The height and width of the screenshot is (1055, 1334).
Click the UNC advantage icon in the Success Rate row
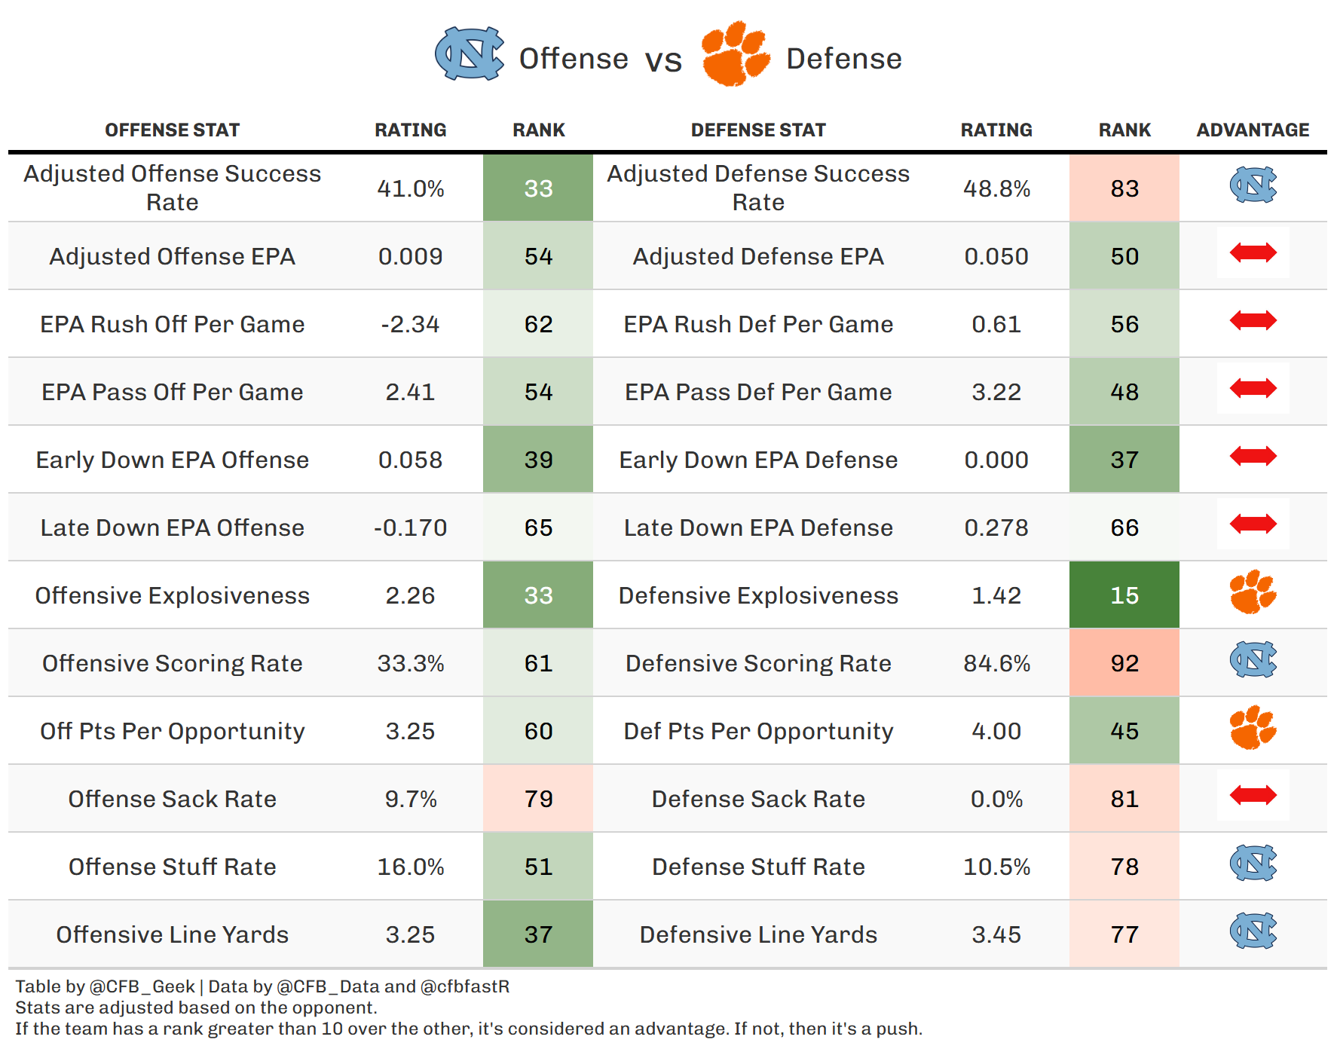point(1253,185)
